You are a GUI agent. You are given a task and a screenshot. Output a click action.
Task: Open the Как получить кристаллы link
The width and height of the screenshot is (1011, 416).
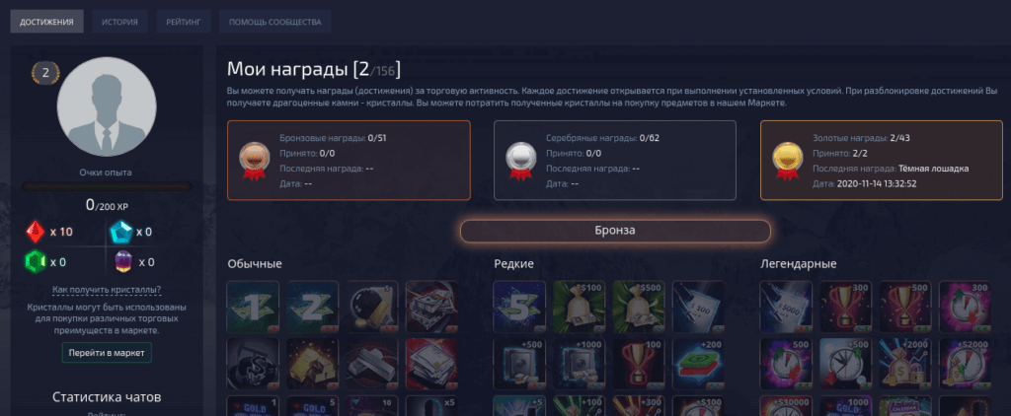pos(107,290)
